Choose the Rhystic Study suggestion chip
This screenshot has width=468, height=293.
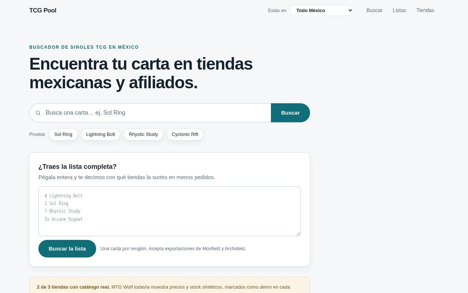coord(143,134)
